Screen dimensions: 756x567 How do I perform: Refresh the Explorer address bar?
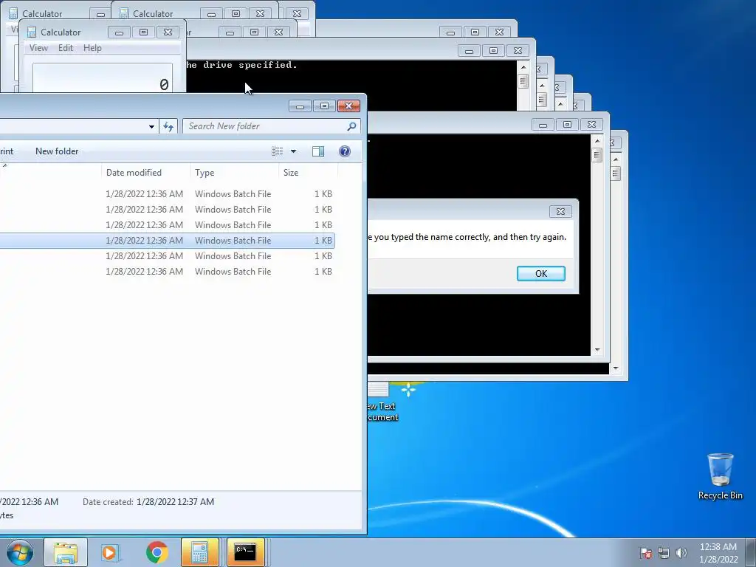pyautogui.click(x=168, y=126)
